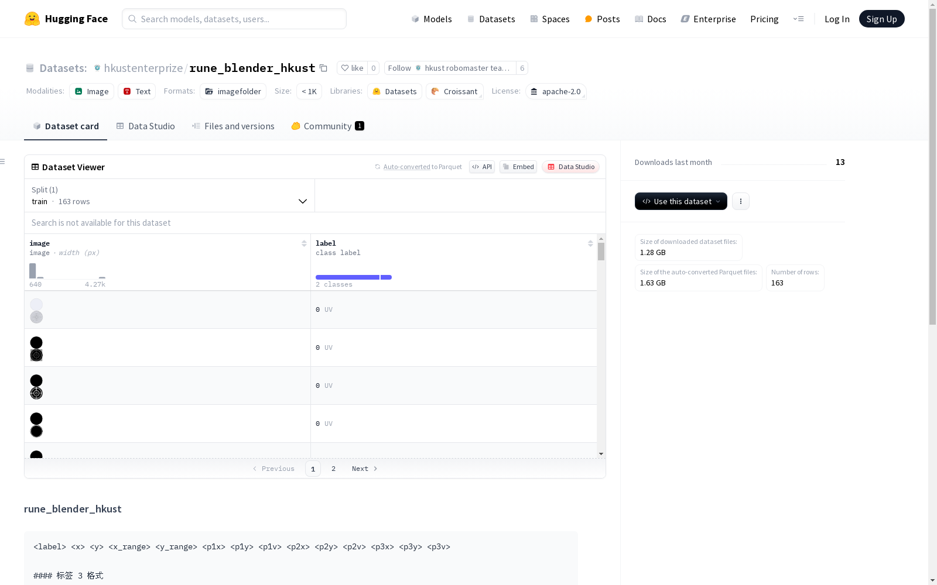This screenshot has height=585, width=937.
Task: Switch to the Dataset card tab
Action: point(66,126)
